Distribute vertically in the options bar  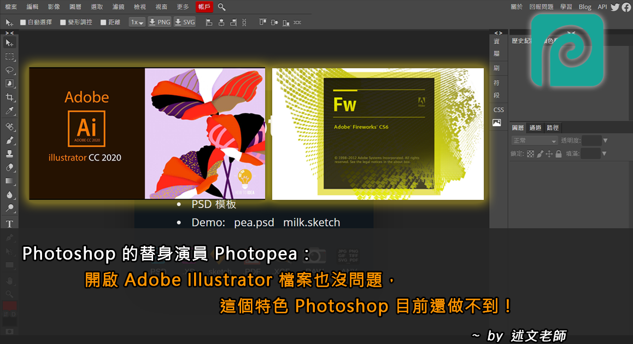244,22
